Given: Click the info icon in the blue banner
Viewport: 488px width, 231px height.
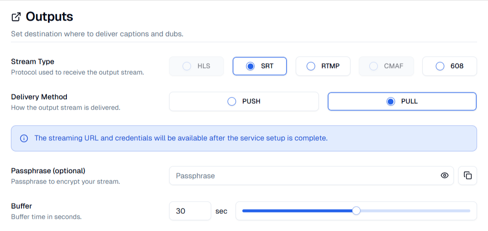Looking at the screenshot, I should click(x=24, y=138).
